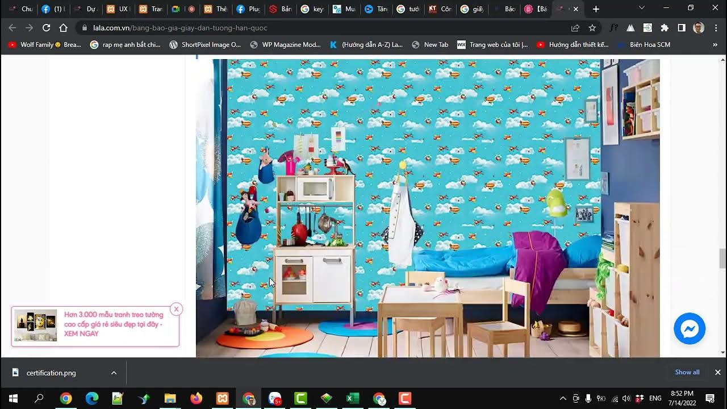Click the kids' room wallpaper image
727x409 pixels.
point(428,208)
